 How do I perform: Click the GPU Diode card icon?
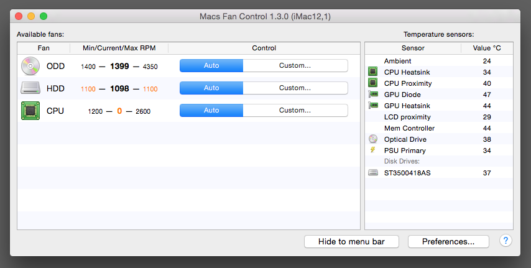373,94
